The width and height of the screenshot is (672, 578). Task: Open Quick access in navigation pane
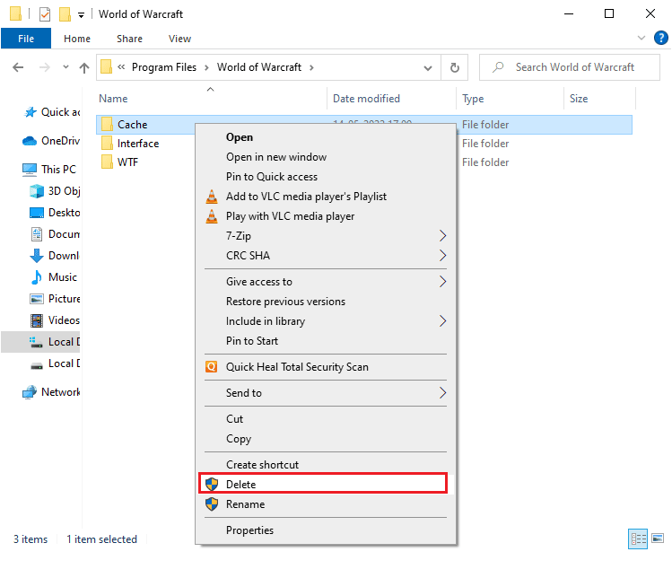51,112
